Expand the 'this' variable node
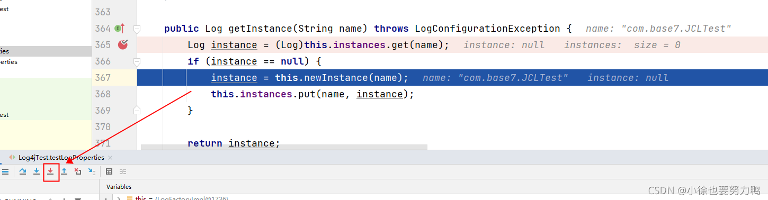The height and width of the screenshot is (200, 768). click(x=119, y=198)
